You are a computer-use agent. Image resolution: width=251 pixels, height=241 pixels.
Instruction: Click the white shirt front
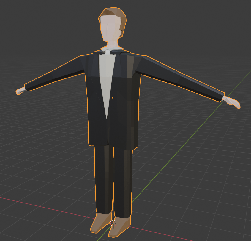tap(106, 77)
